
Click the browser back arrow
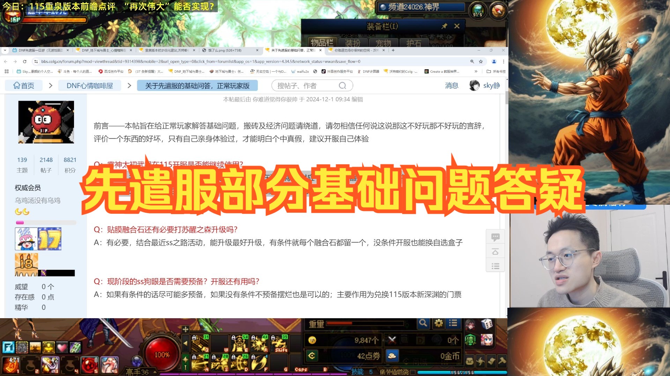click(6, 62)
